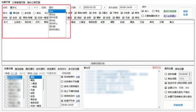Open the 其他设置 tab
This screenshot has height=112, width=196.
(179, 69)
